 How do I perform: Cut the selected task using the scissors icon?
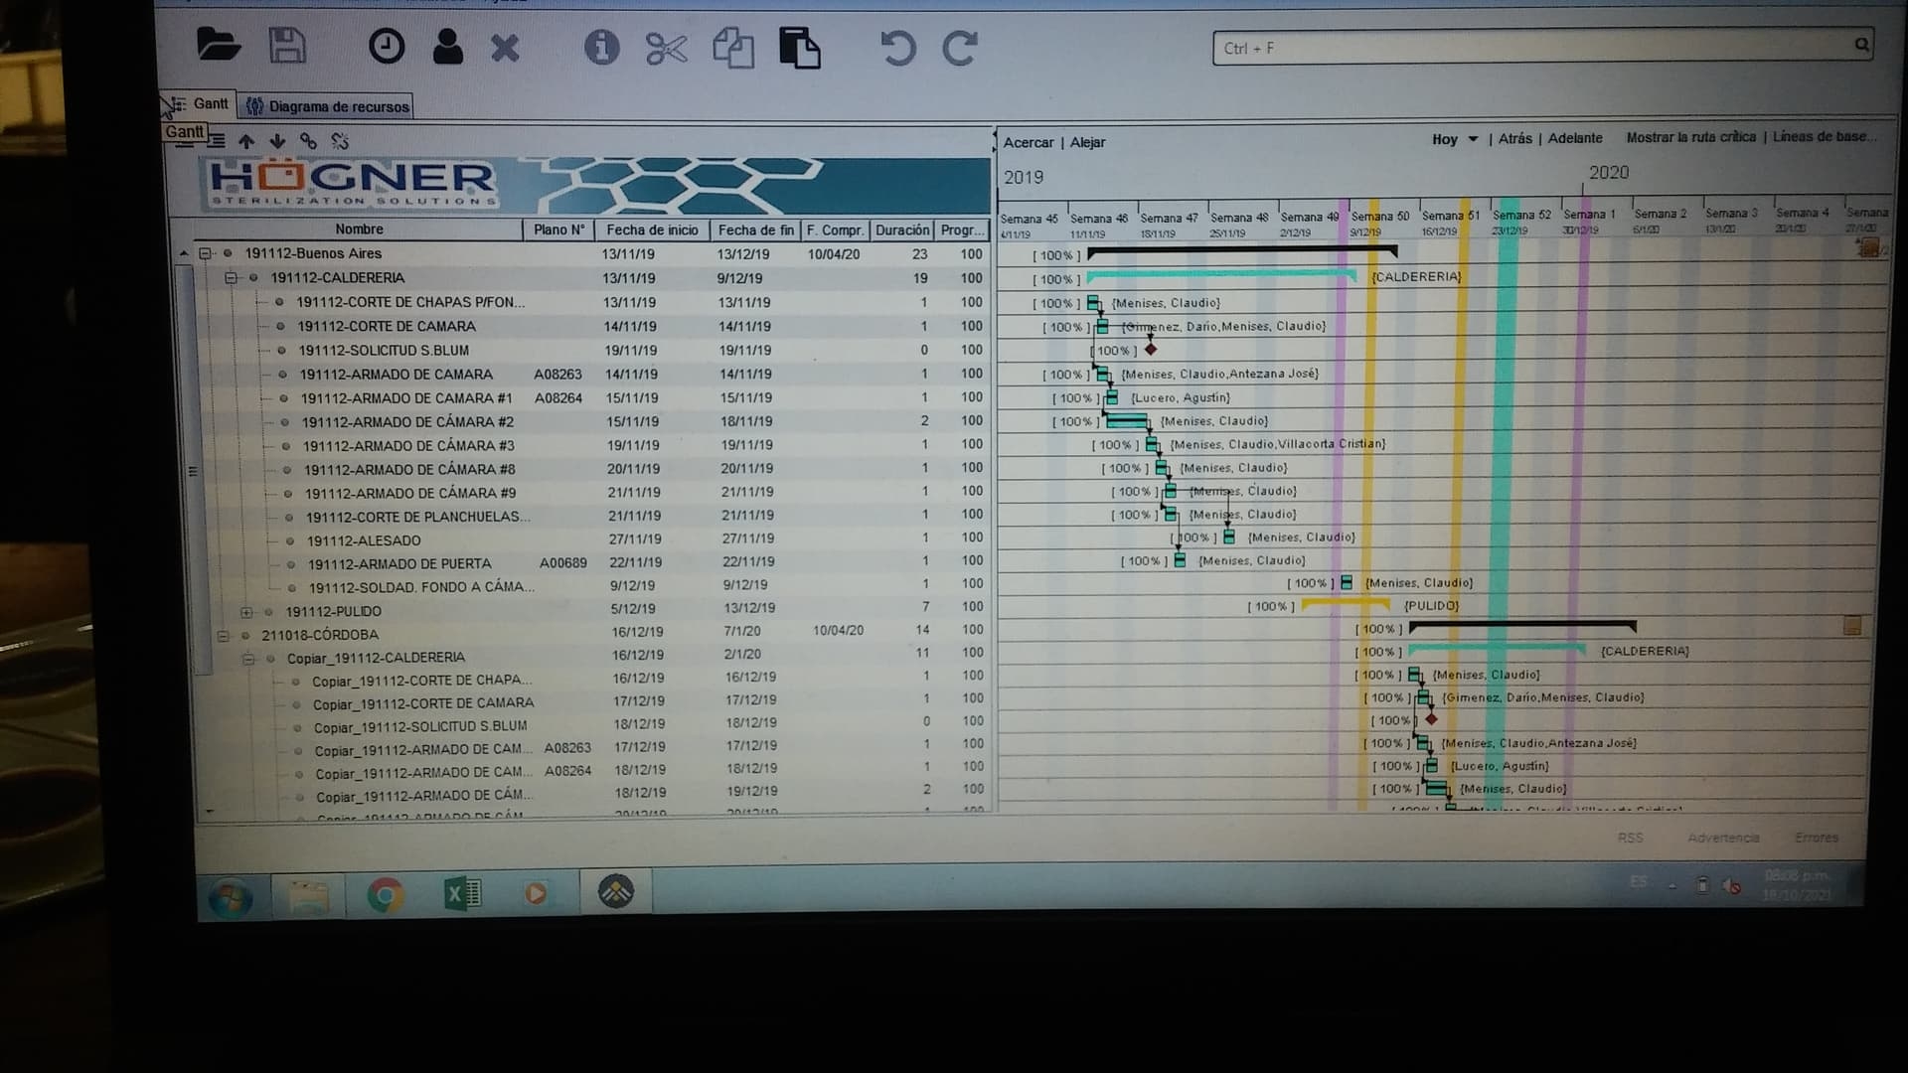[666, 48]
